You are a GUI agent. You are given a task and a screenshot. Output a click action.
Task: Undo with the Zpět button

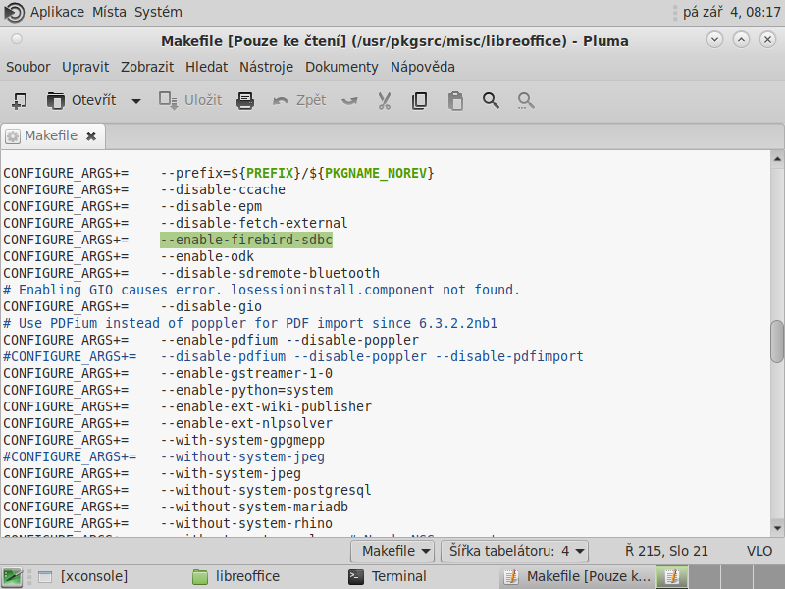coord(299,101)
